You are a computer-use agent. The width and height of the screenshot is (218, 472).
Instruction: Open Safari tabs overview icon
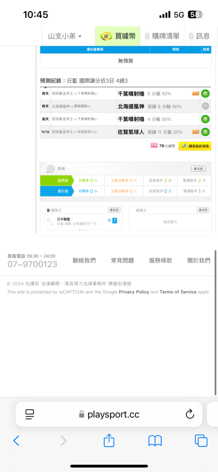click(201, 441)
